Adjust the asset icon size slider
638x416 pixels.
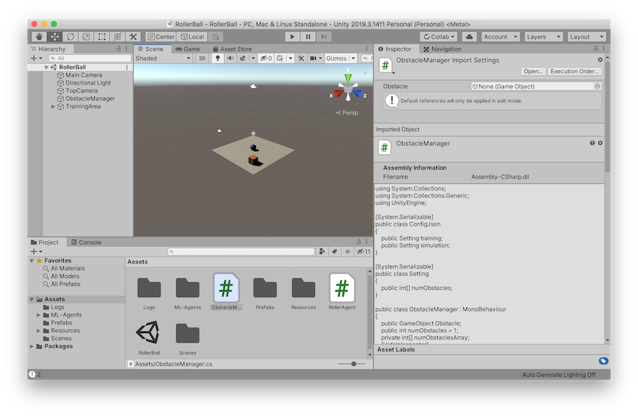pos(352,364)
